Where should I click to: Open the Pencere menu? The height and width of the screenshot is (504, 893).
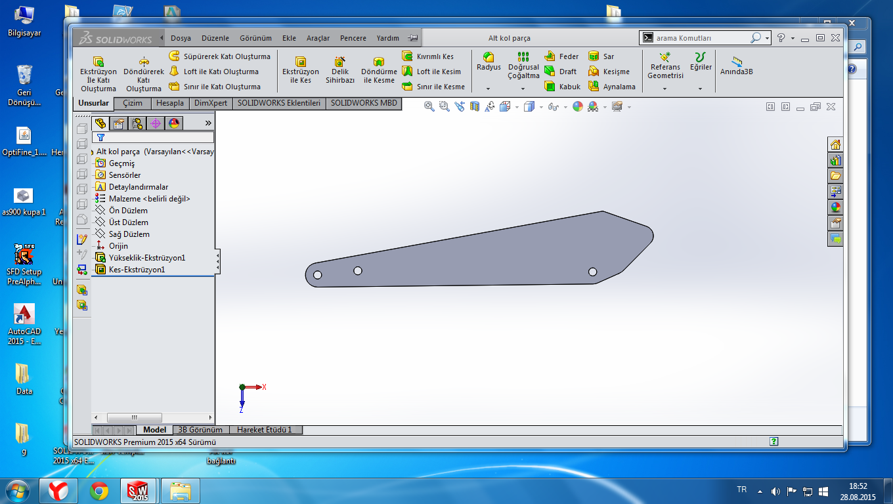pyautogui.click(x=353, y=38)
